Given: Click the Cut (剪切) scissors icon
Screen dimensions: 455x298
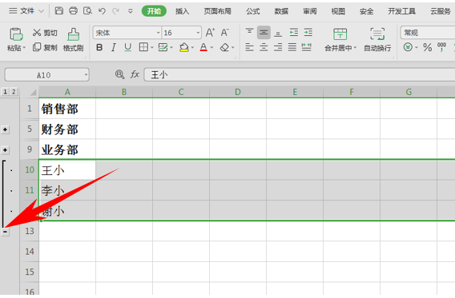Looking at the screenshot, I should pyautogui.click(x=37, y=33).
